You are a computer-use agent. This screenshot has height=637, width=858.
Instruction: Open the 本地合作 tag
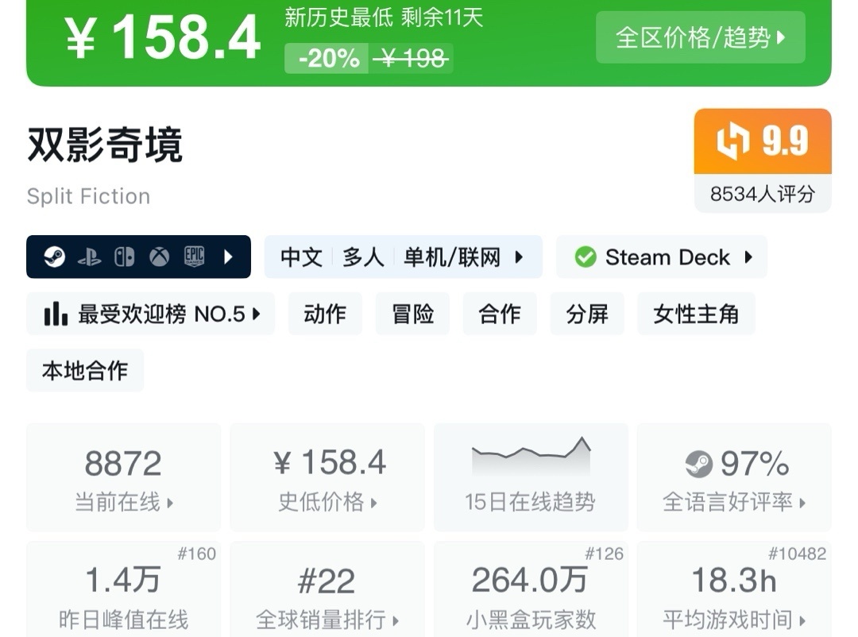(x=85, y=370)
